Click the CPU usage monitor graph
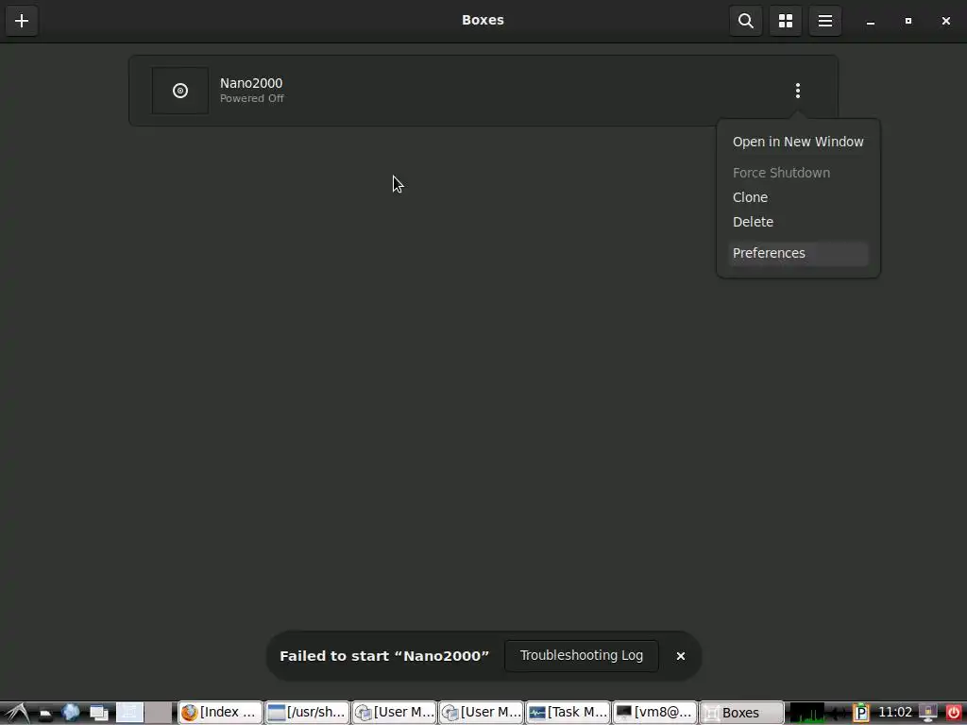 tap(806, 713)
